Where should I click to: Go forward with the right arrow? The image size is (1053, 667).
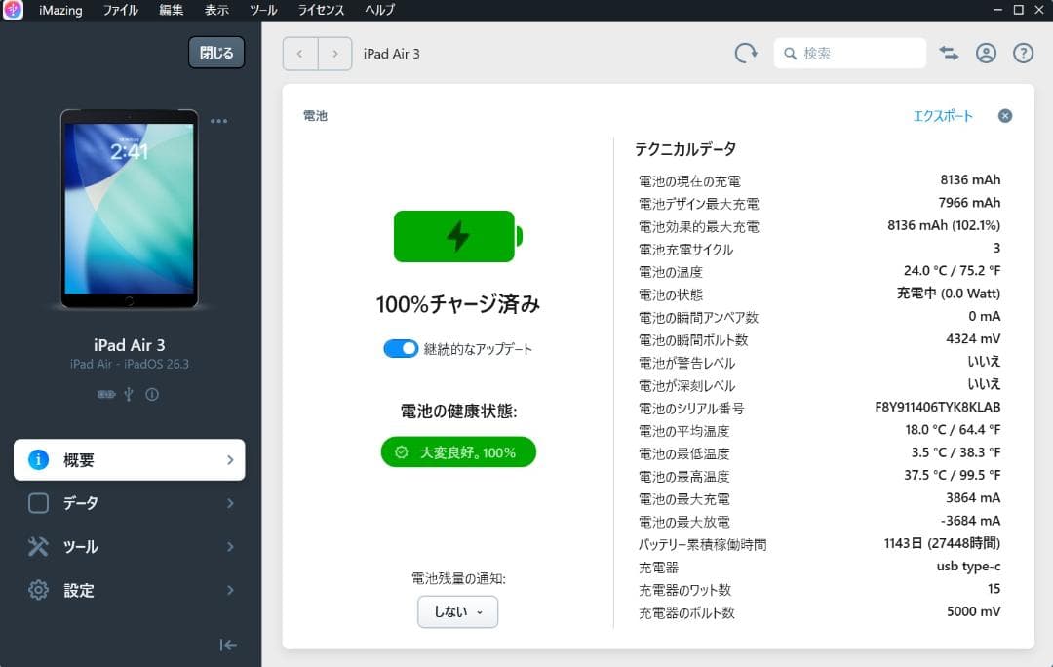[x=335, y=54]
